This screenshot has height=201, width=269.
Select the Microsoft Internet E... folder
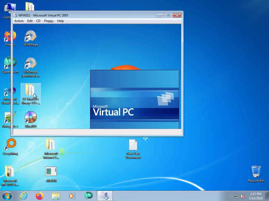[51, 148]
